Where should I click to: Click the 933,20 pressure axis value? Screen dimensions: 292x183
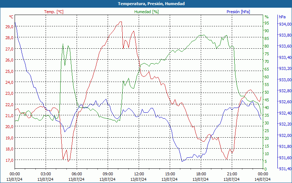(x=285, y=68)
